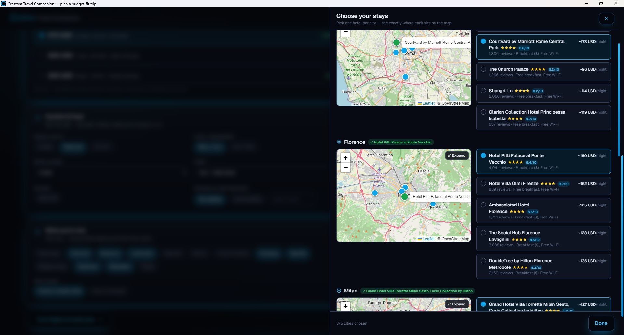Click Done to confirm hotel selections
Viewport: 624px width, 335px height.
point(601,323)
